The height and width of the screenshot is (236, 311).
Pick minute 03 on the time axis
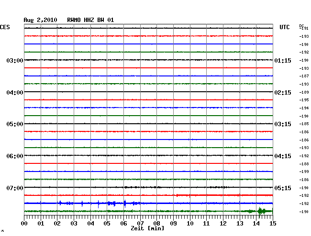pos(74,223)
